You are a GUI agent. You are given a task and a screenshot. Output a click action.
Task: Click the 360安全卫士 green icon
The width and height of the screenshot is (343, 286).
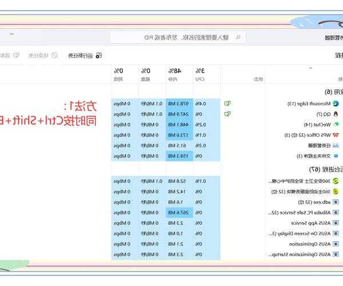pyautogui.click(x=336, y=181)
